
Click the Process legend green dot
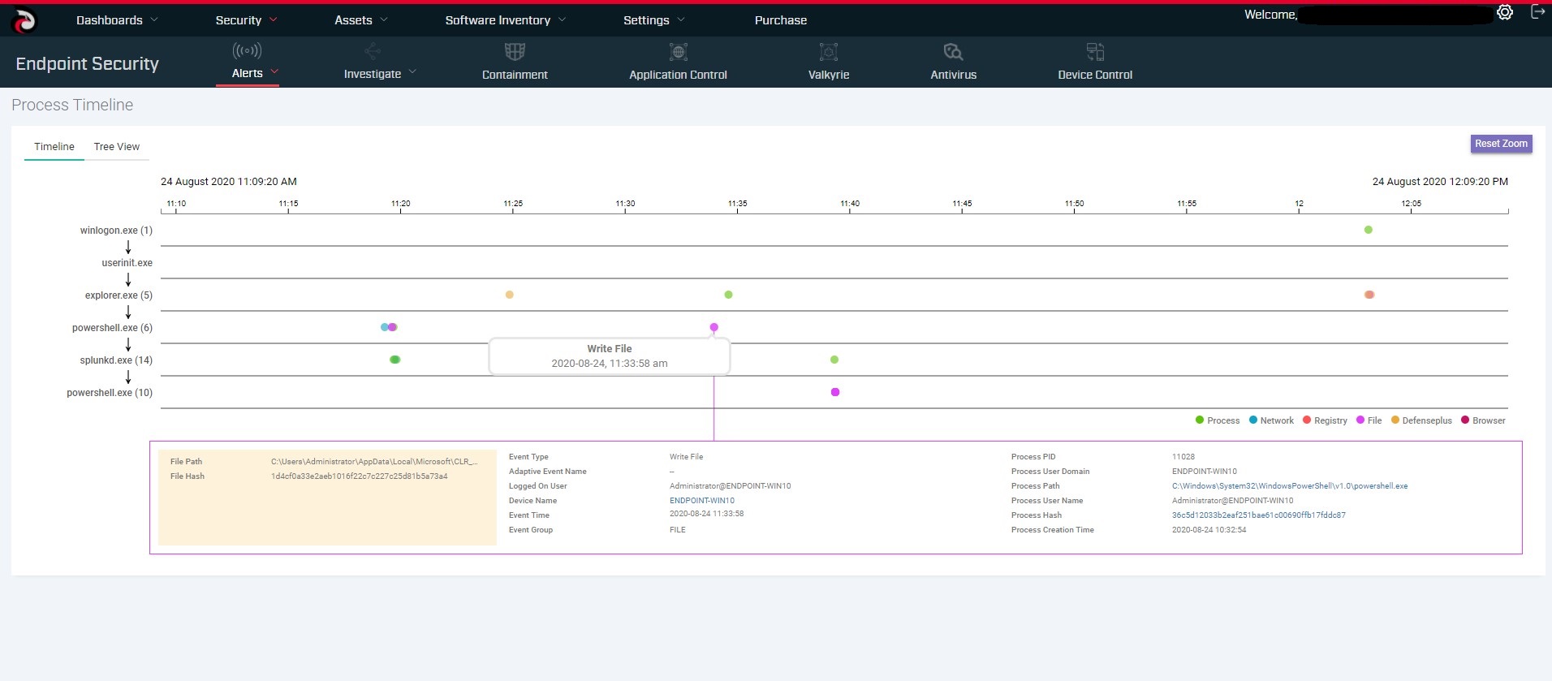[x=1199, y=420]
